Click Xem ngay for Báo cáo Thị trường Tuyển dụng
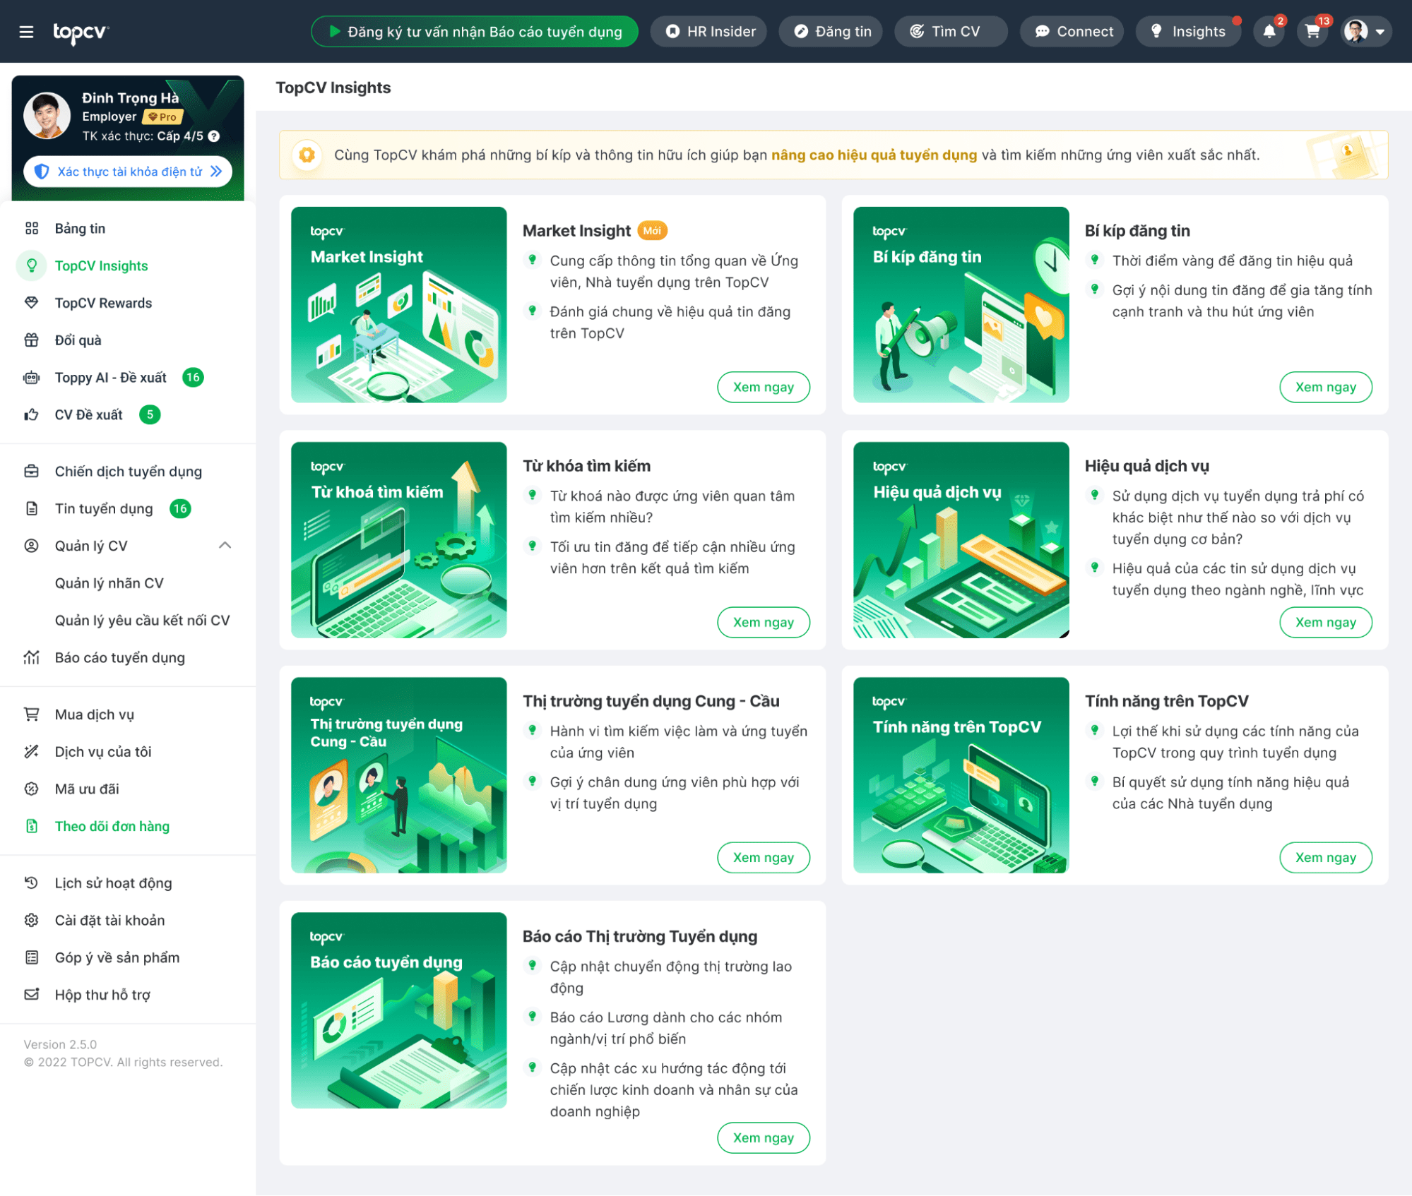 pyautogui.click(x=764, y=1137)
